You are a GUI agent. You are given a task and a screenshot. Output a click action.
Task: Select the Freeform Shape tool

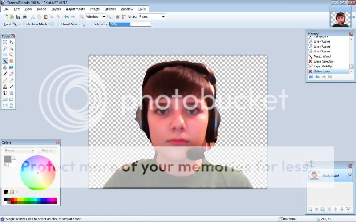(x=11, y=106)
